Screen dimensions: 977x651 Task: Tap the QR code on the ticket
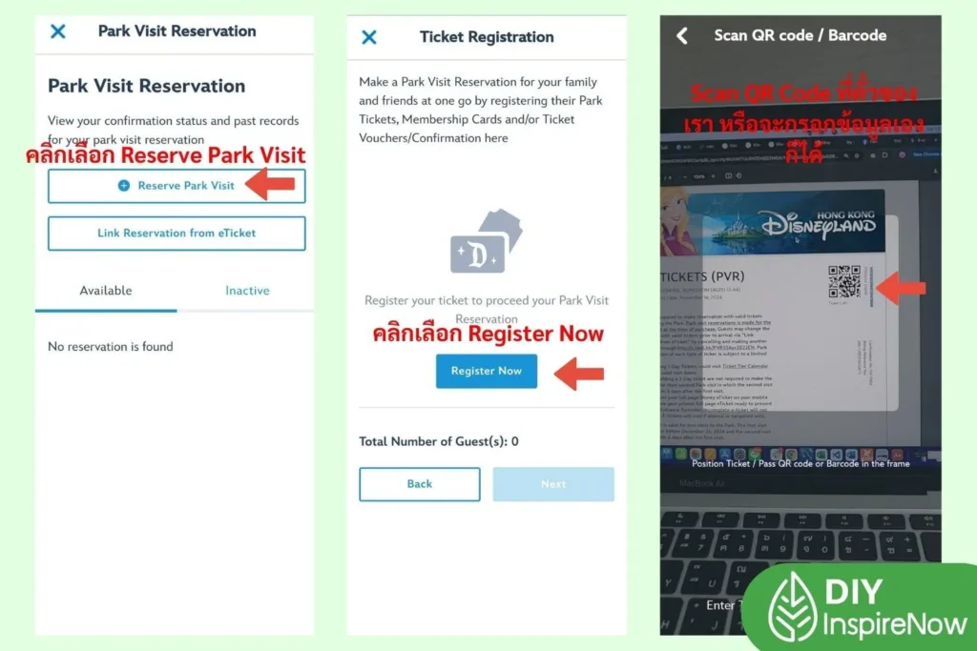[844, 281]
